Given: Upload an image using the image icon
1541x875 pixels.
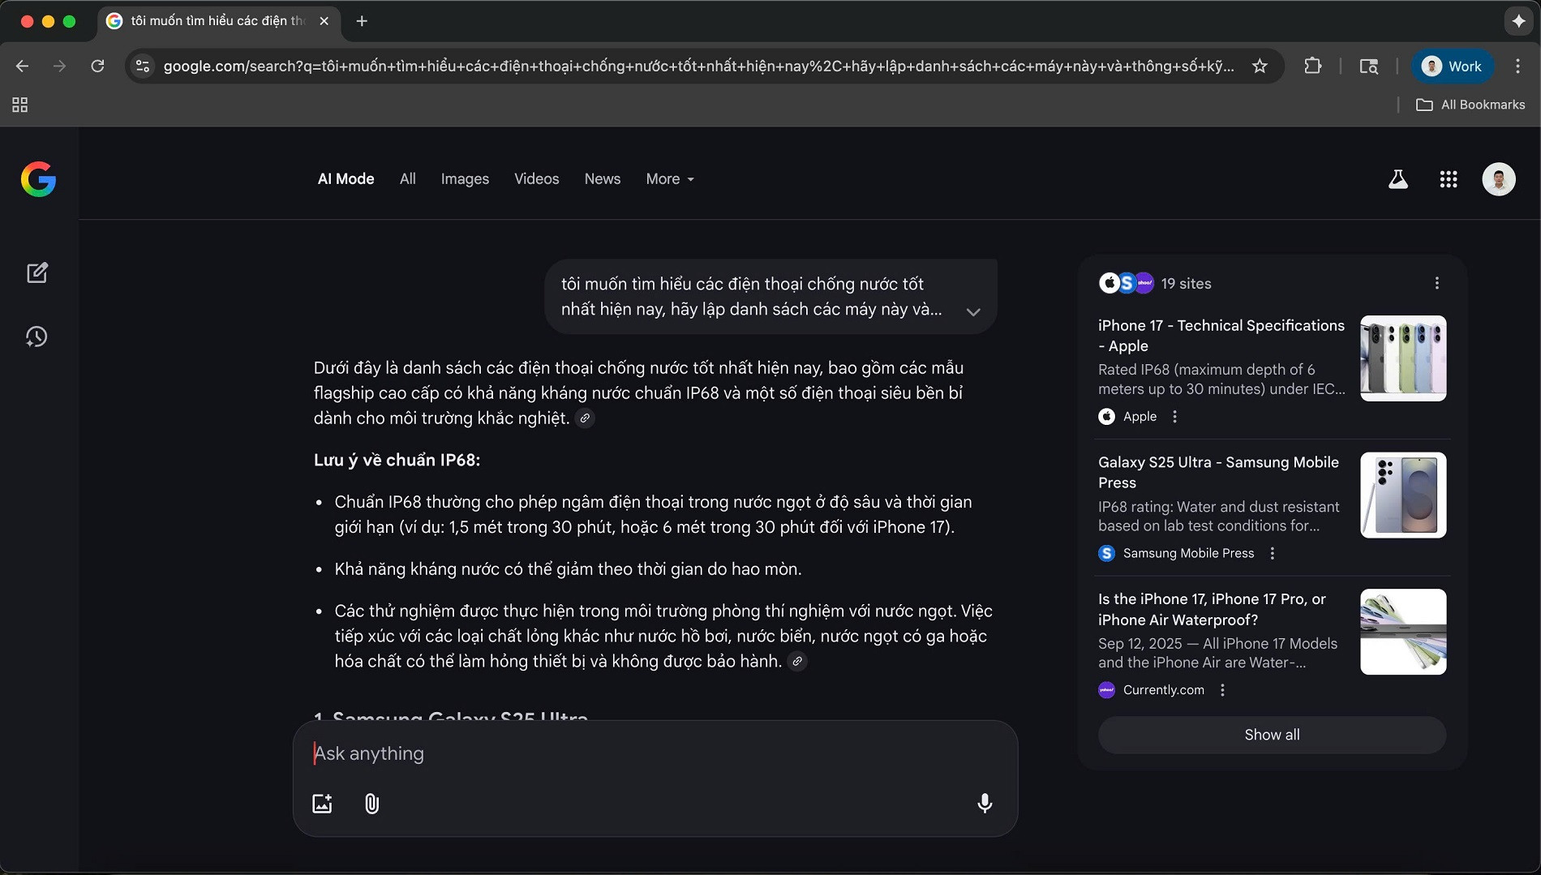Looking at the screenshot, I should (x=322, y=803).
